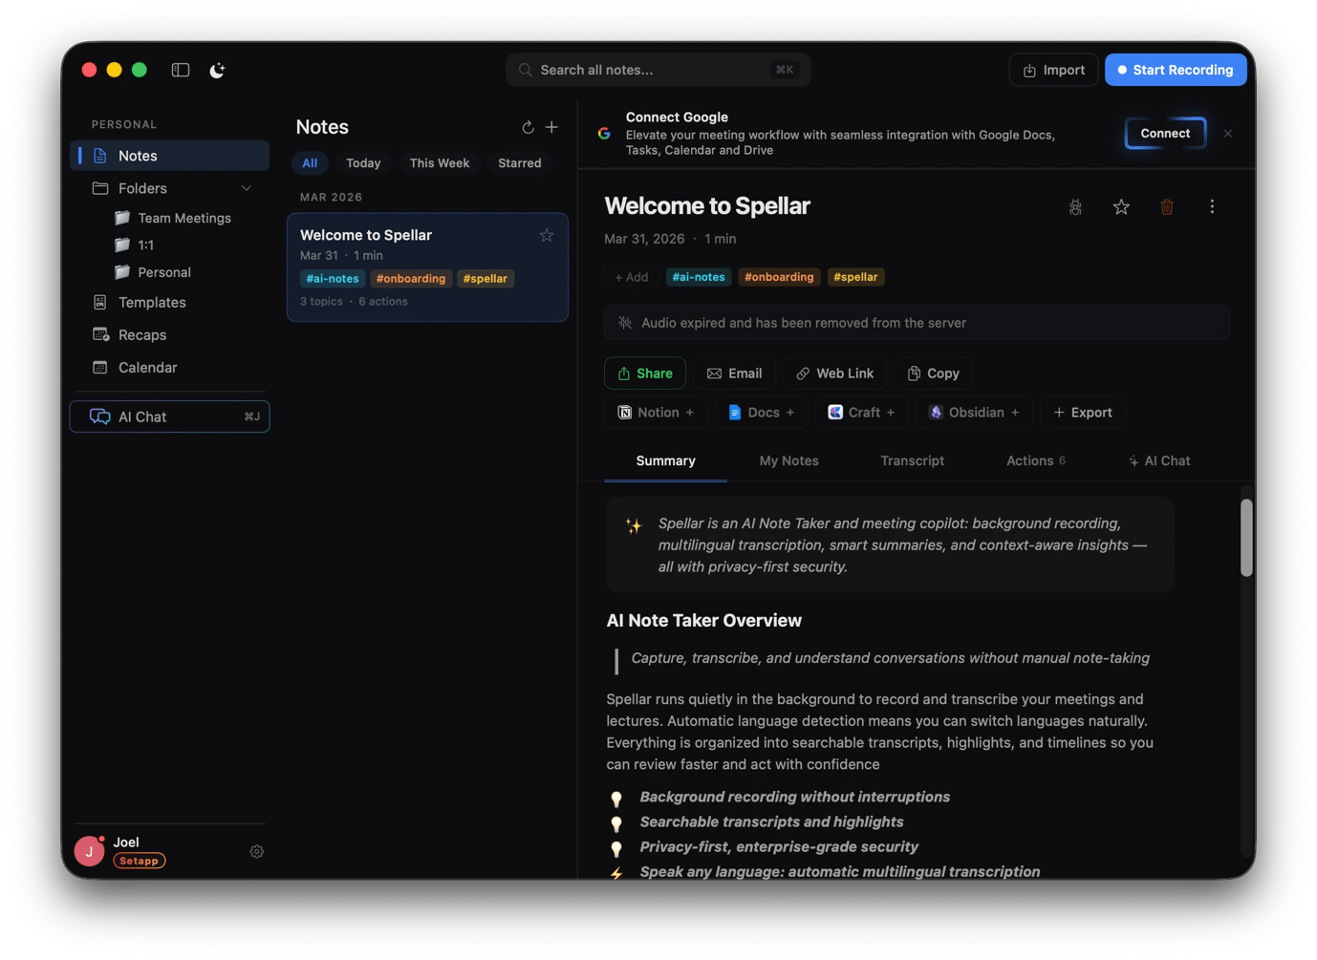Select the Welcome to Spellar note card
The height and width of the screenshot is (960, 1317).
427,267
